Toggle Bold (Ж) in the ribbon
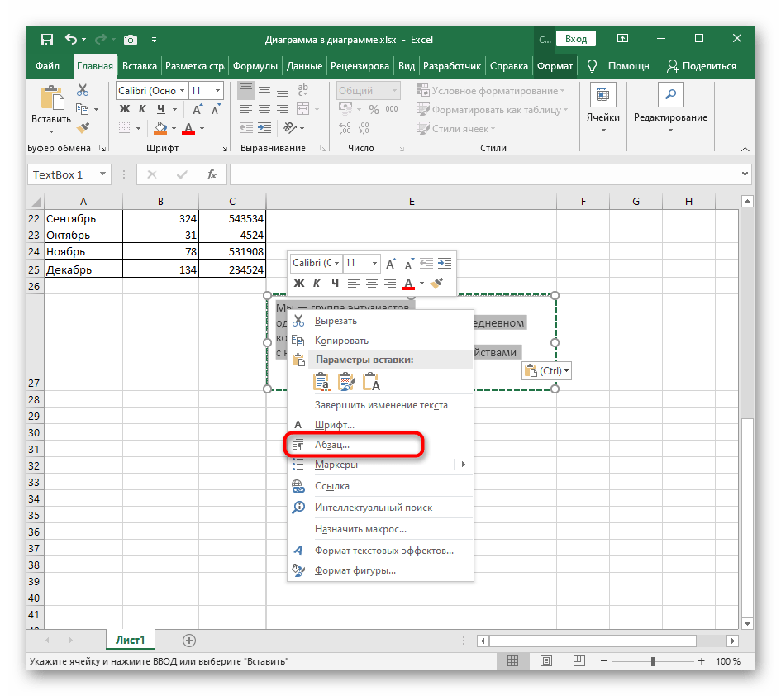Image resolution: width=781 pixels, height=696 pixels. pyautogui.click(x=125, y=109)
